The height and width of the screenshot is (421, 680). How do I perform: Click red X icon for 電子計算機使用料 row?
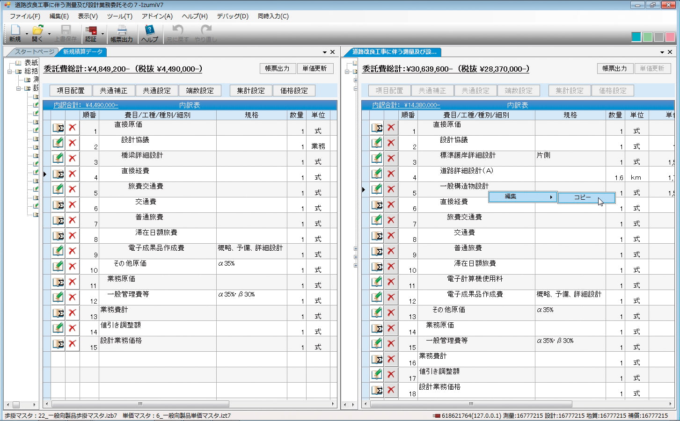pos(391,282)
